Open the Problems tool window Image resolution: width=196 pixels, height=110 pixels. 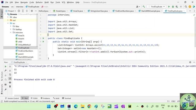45,98
